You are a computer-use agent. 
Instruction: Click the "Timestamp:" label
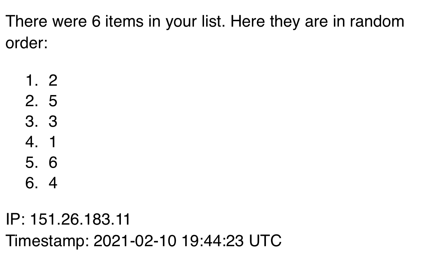click(x=47, y=241)
